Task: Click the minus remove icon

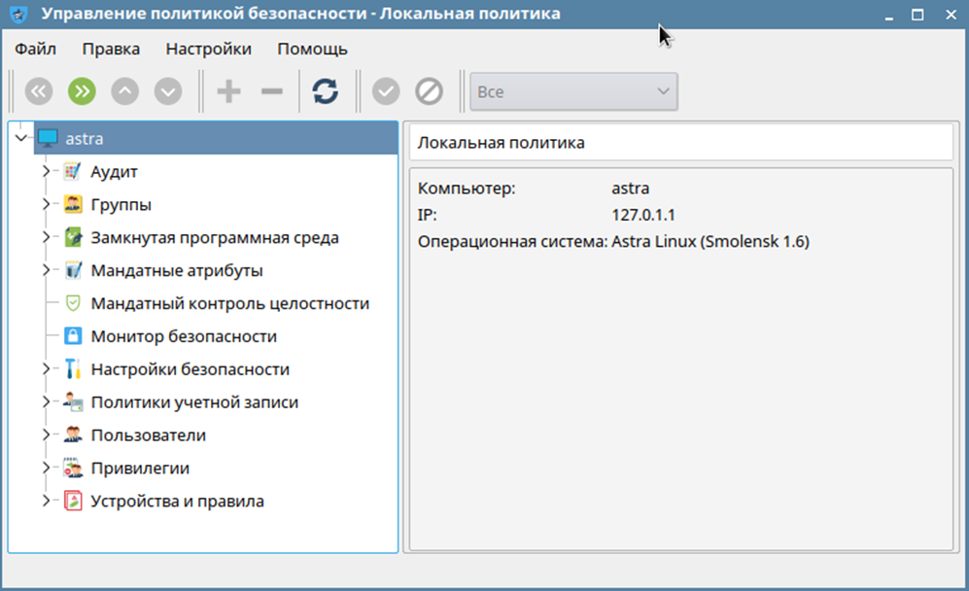Action: tap(272, 91)
